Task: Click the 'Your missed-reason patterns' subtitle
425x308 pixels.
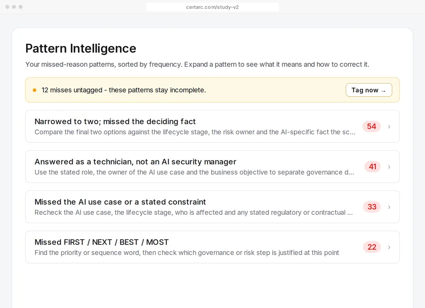Action: tap(197, 65)
